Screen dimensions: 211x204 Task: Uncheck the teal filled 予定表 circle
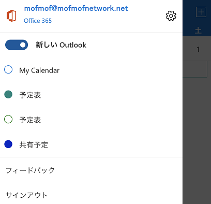(x=8, y=94)
